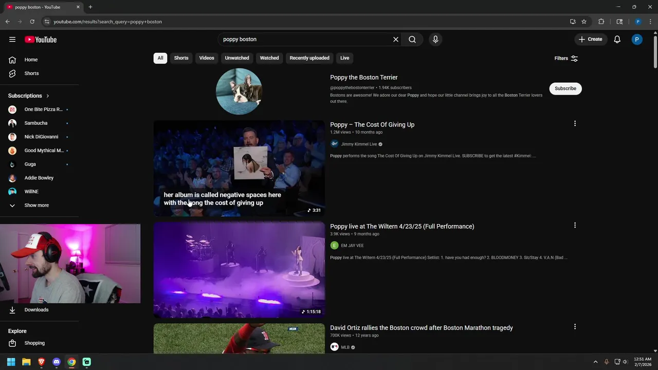
Task: Open Discord from the taskbar
Action: tap(57, 362)
